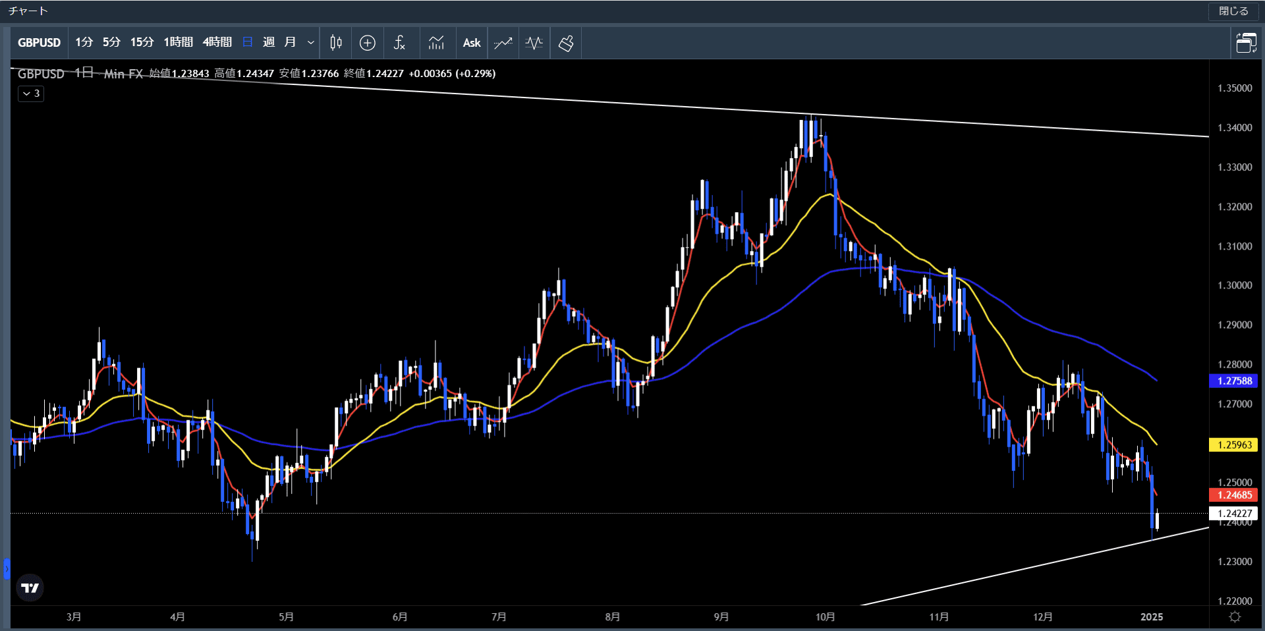Click the 閉じる close button
The height and width of the screenshot is (631, 1265).
pyautogui.click(x=1233, y=11)
